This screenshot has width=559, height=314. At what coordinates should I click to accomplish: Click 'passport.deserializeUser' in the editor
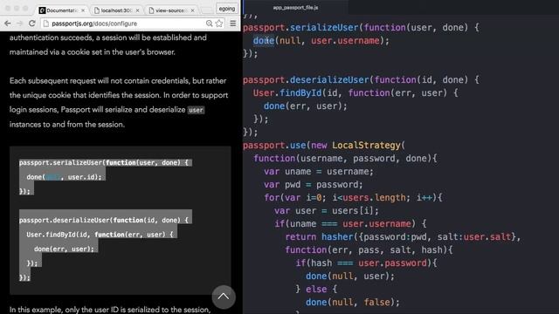[x=306, y=79]
